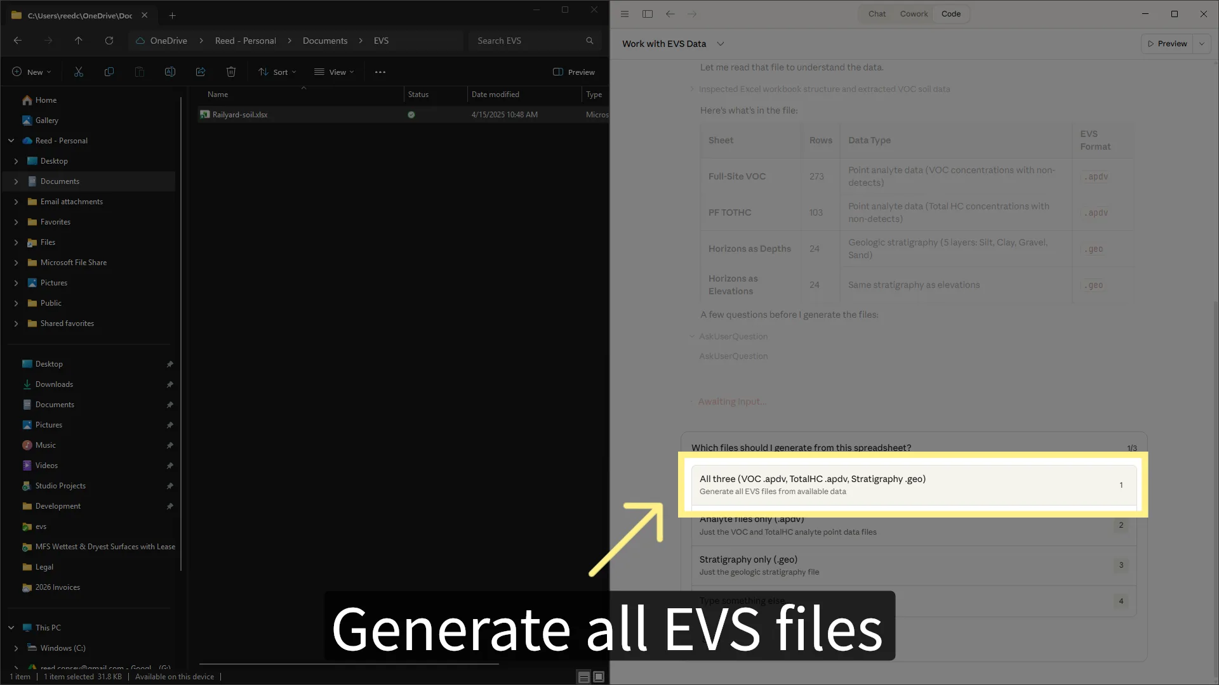Go back in File Explorer navigation

[18, 41]
